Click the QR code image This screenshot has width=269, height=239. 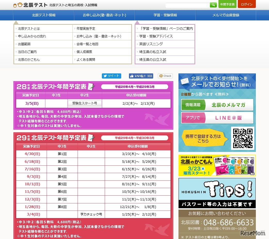(243, 138)
